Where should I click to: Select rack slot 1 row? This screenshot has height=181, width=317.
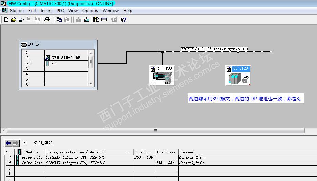click(x=55, y=52)
